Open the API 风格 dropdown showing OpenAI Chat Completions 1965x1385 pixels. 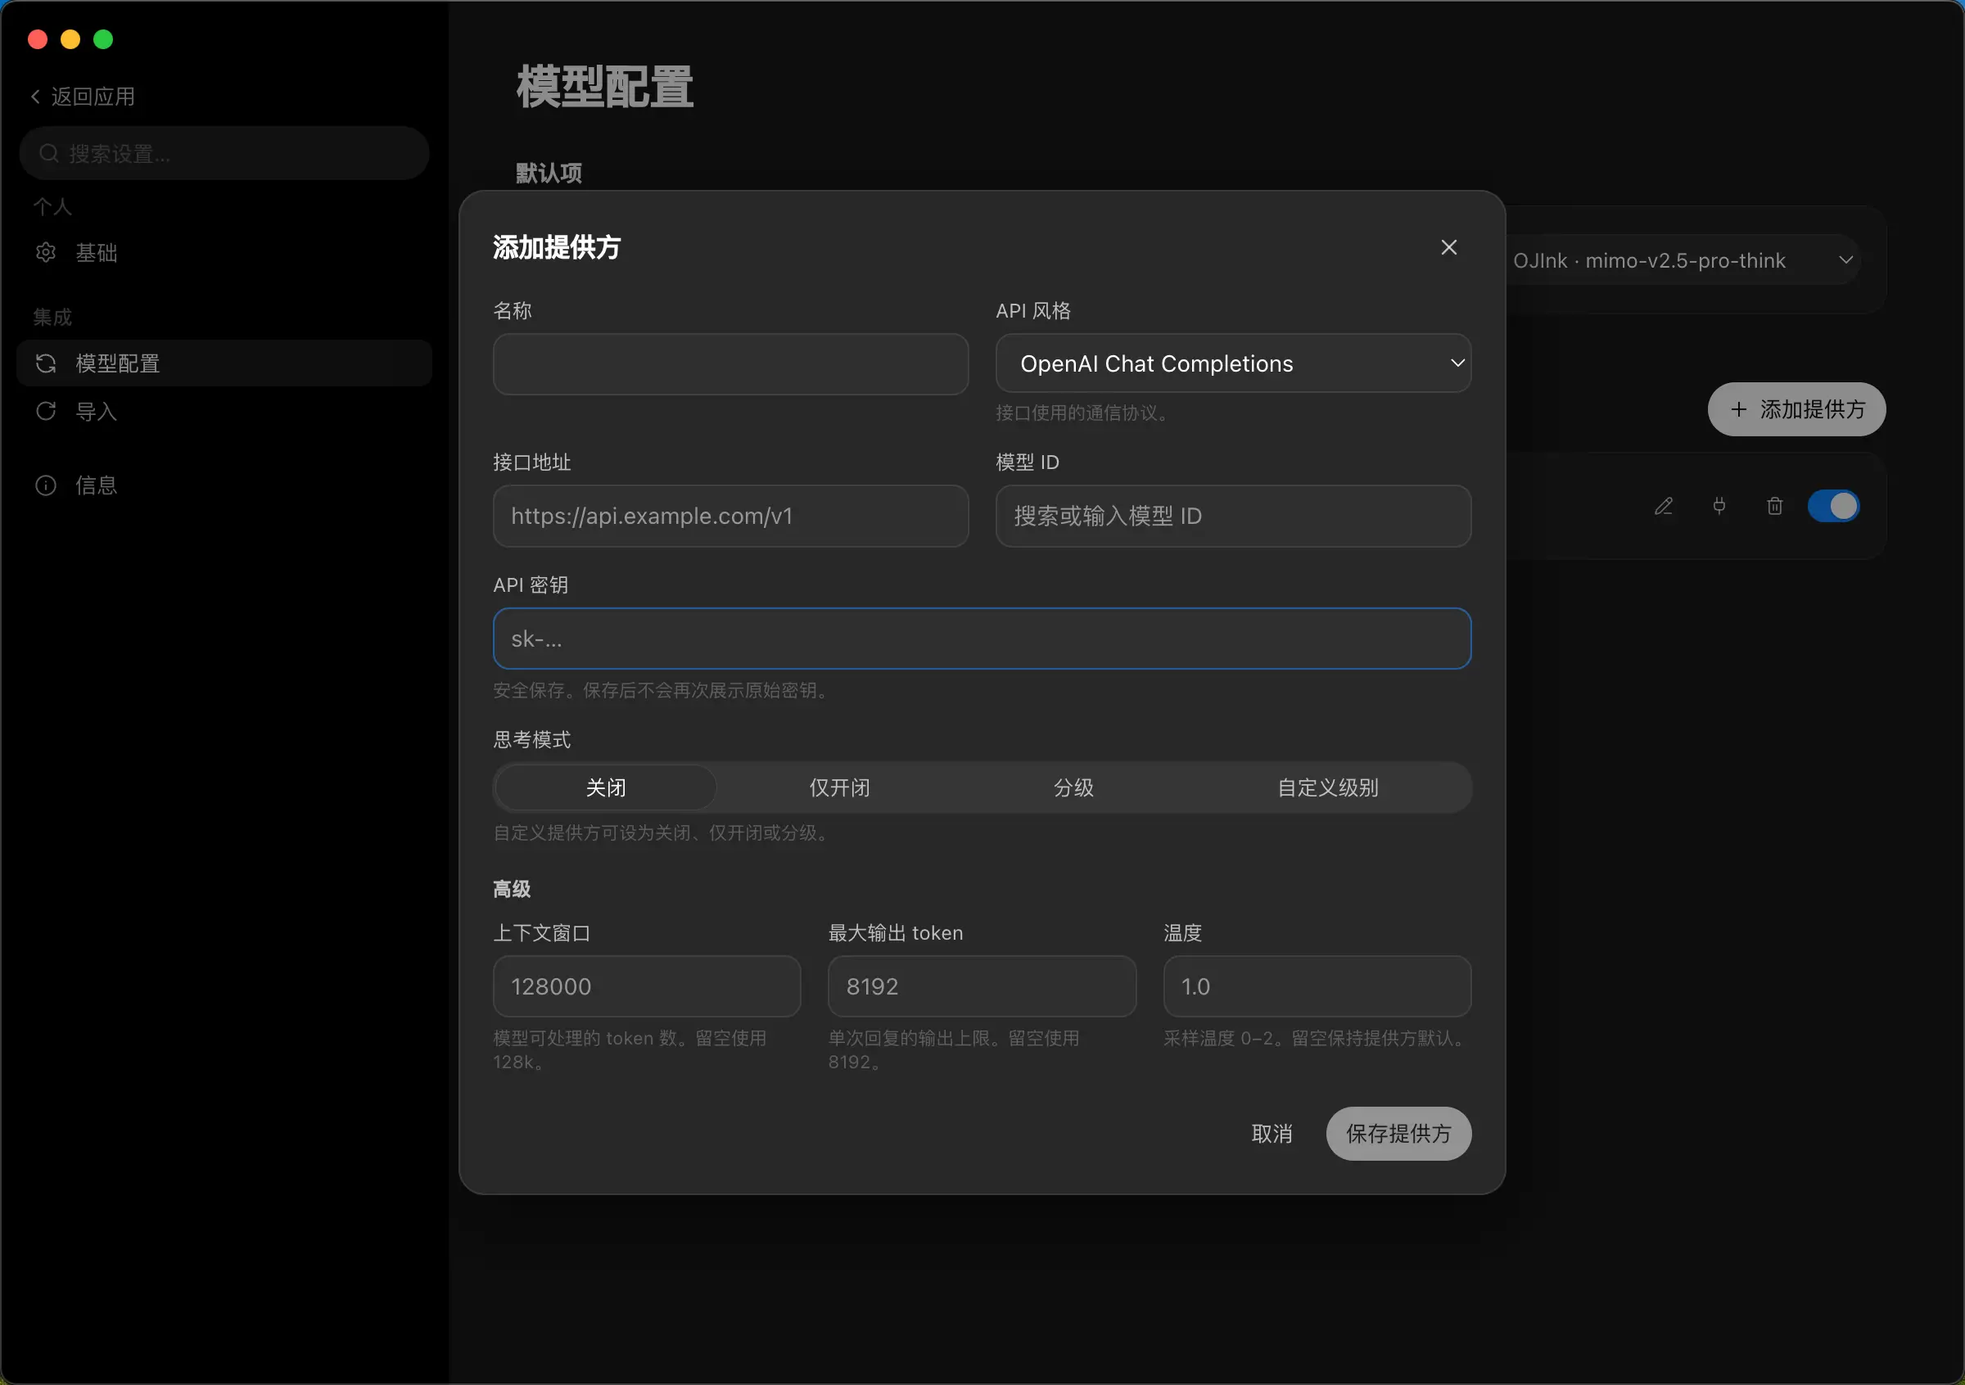click(x=1232, y=363)
